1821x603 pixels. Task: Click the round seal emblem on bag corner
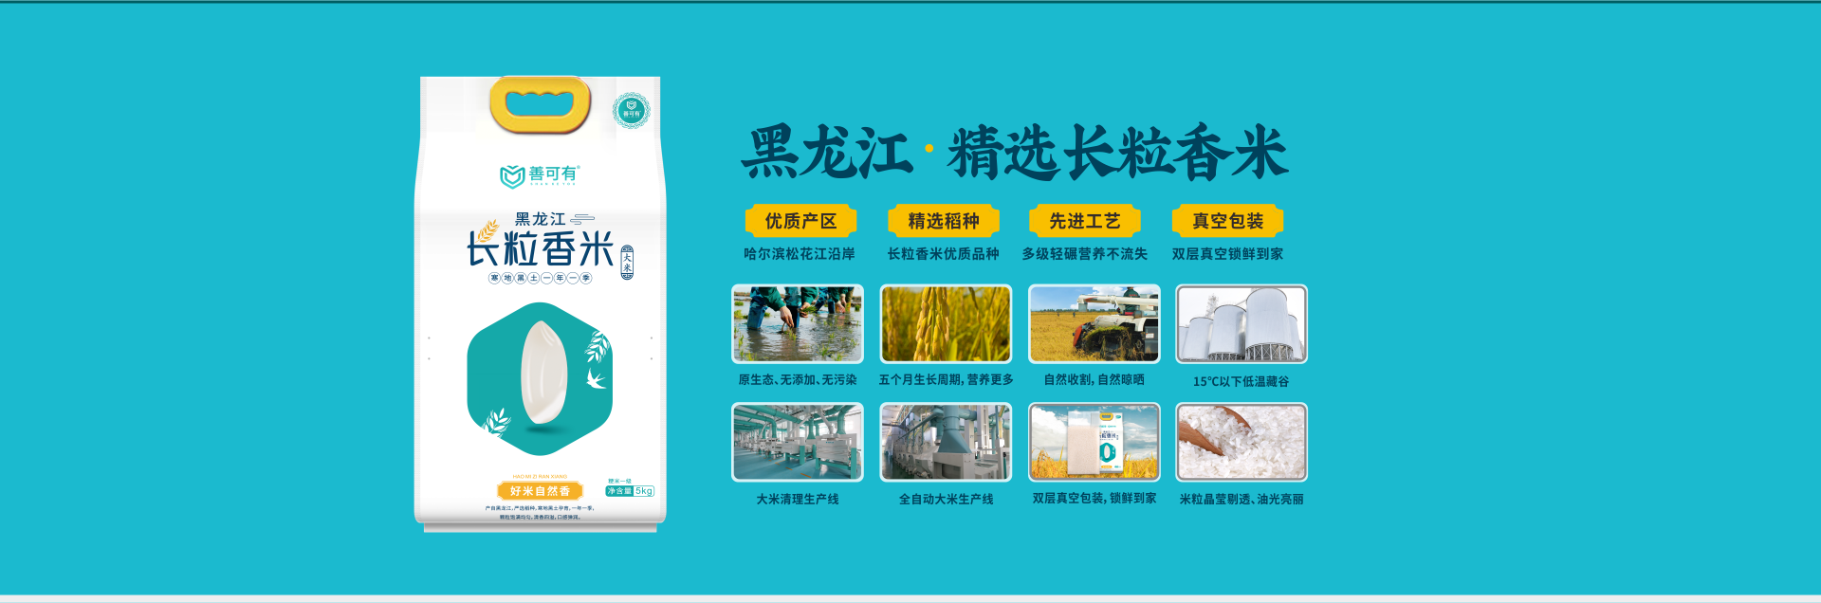click(631, 112)
